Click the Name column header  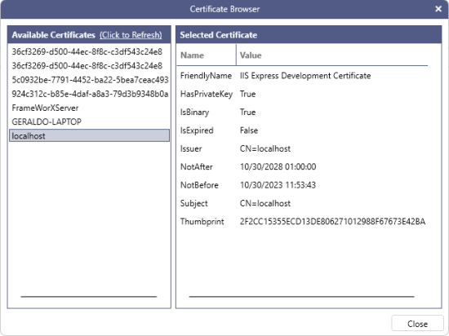[207, 55]
